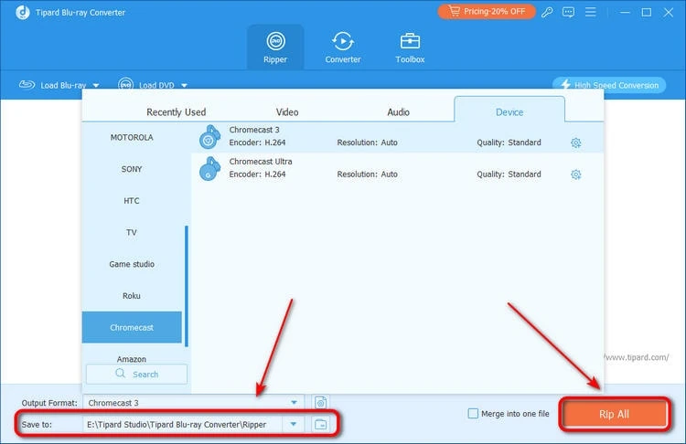
Task: Enable Merge into one file checkbox
Action: click(x=473, y=414)
